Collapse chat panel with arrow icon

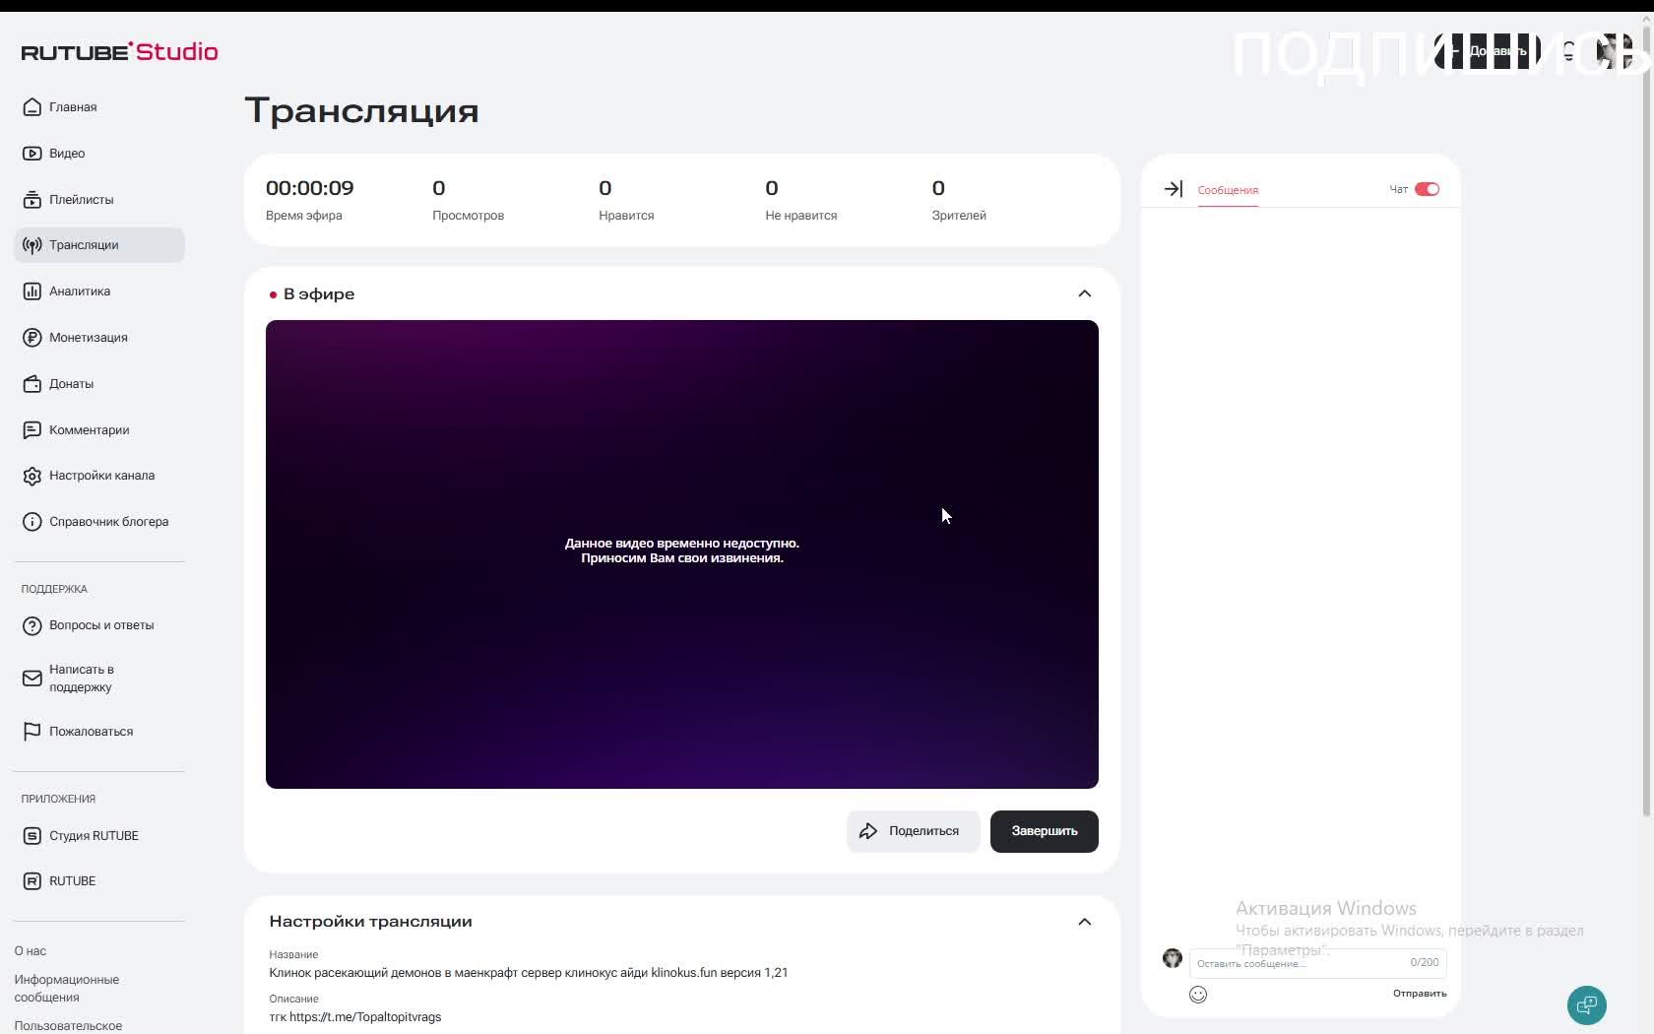click(1173, 189)
